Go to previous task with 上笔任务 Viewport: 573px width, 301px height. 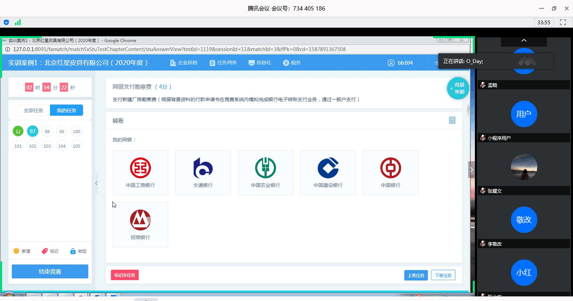[416, 275]
